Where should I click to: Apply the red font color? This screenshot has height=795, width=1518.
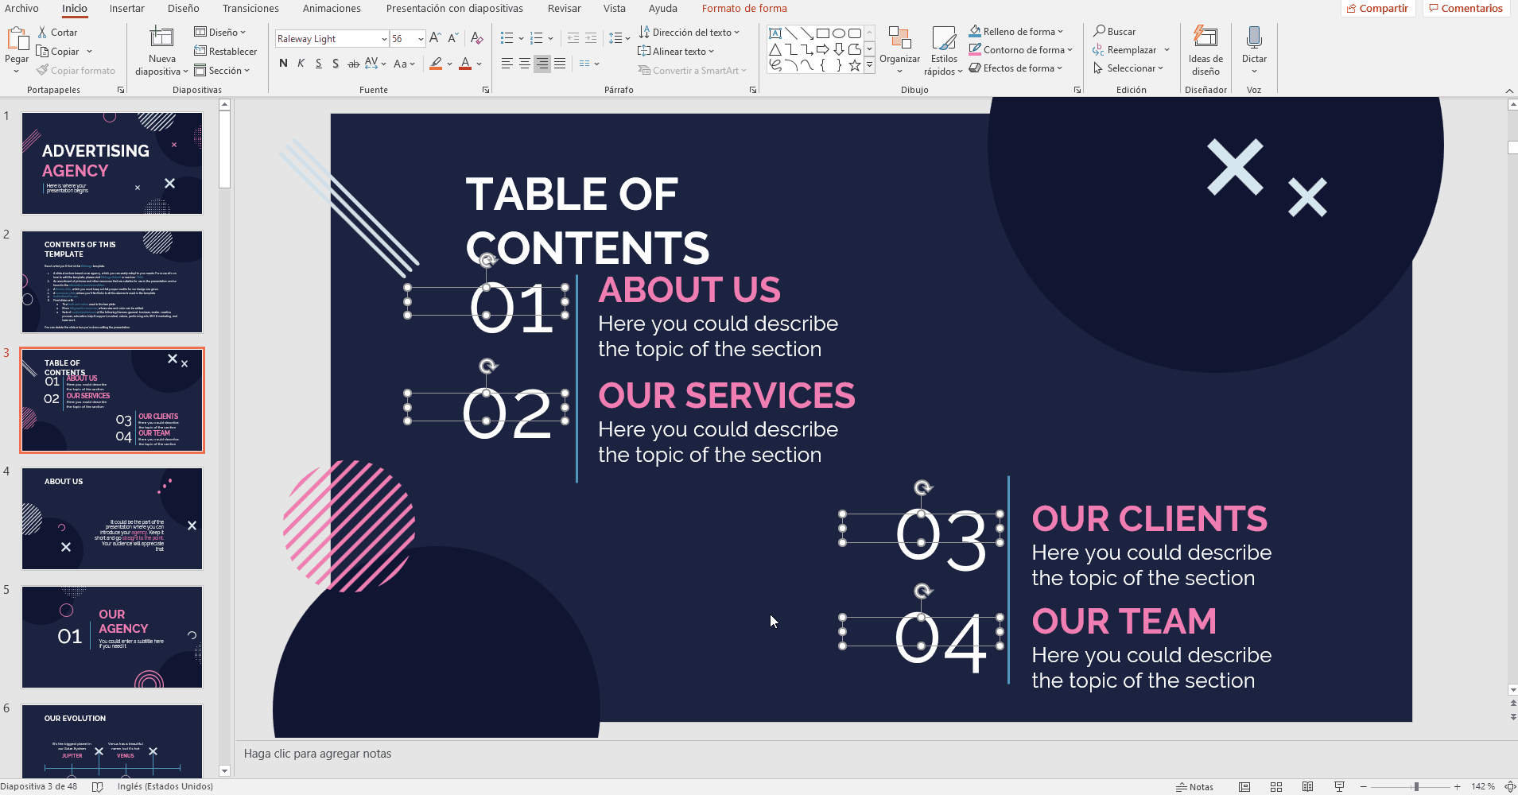pos(466,64)
